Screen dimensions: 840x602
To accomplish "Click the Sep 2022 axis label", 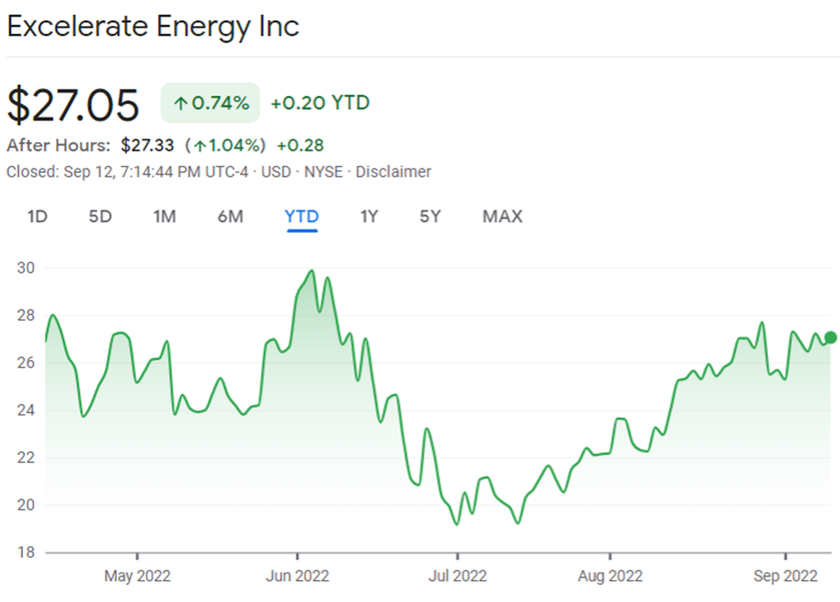I will 786,576.
